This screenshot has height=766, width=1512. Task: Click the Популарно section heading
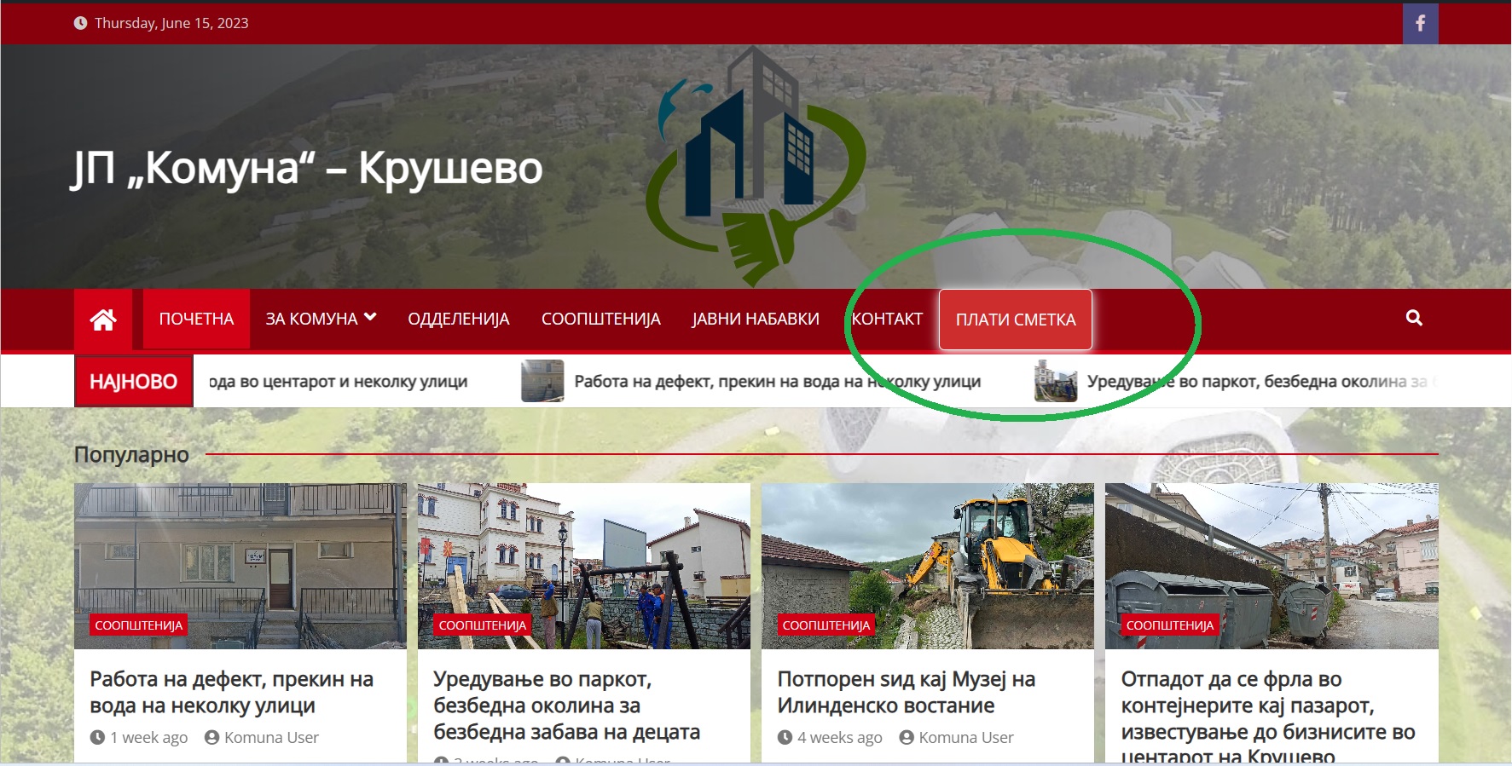(x=131, y=454)
